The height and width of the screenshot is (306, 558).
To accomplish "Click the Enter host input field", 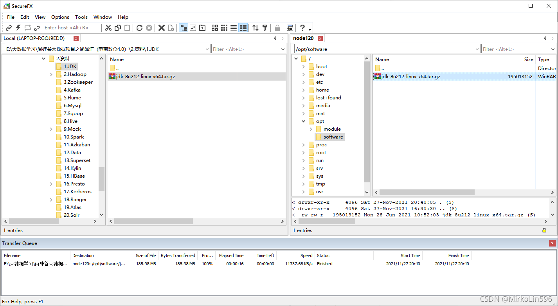I will point(71,28).
